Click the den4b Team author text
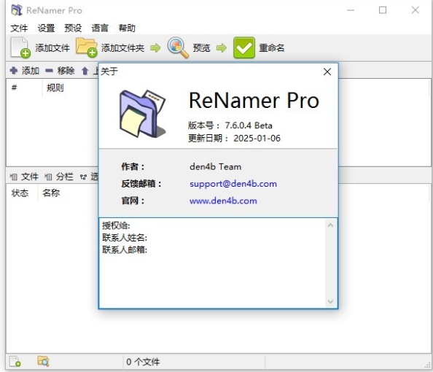433x372 pixels. pyautogui.click(x=215, y=166)
